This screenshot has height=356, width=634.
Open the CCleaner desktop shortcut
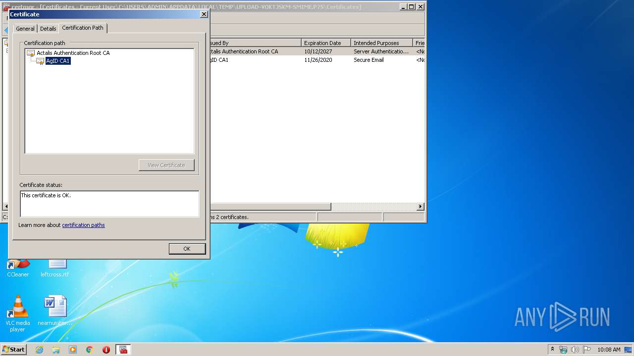point(18,267)
